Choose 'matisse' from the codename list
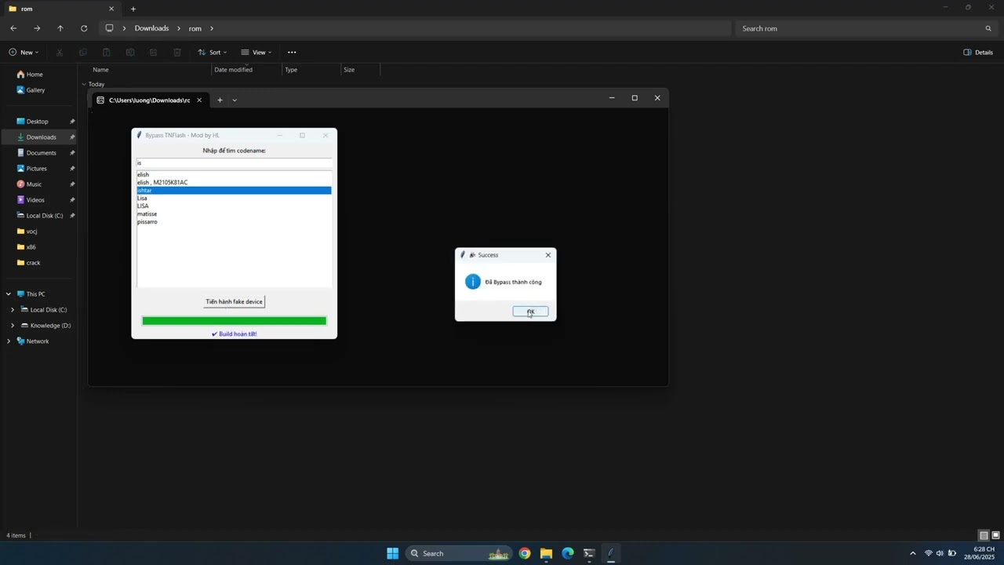The image size is (1004, 565). pyautogui.click(x=234, y=214)
